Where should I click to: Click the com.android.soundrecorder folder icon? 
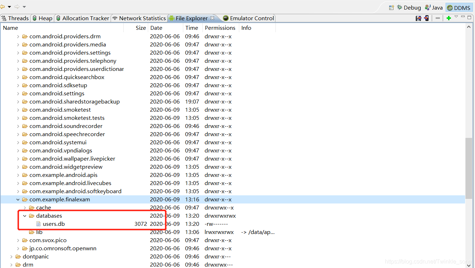point(25,126)
